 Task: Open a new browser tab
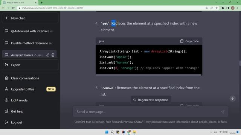[42, 3]
